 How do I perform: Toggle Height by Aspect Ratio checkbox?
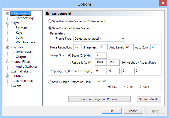124,62
